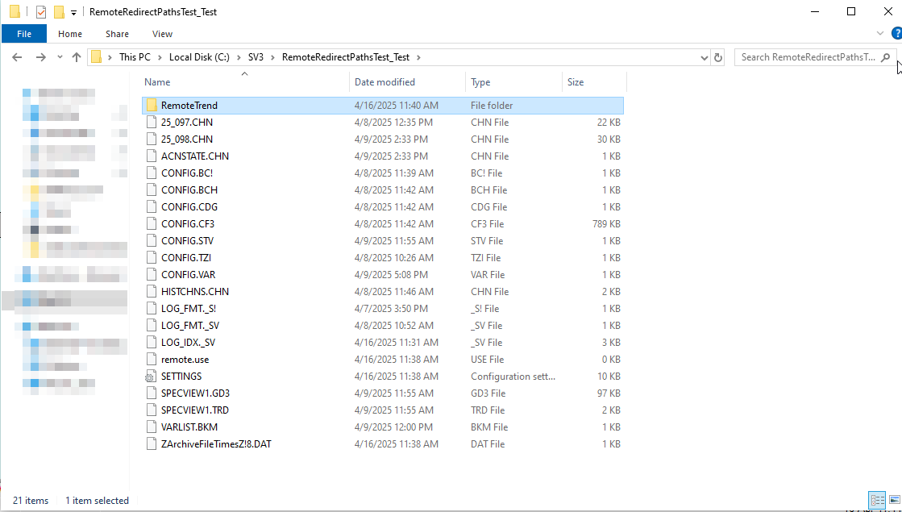Sort files by Date modified column
This screenshot has height=512, width=902.
tap(384, 82)
